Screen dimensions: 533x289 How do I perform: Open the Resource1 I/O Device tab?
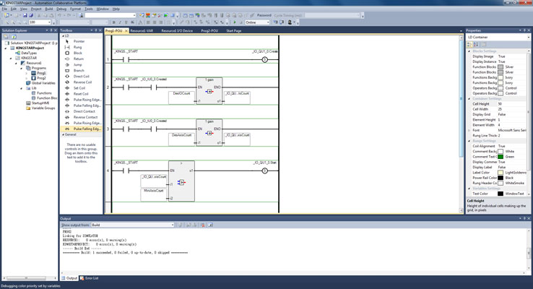coord(177,30)
